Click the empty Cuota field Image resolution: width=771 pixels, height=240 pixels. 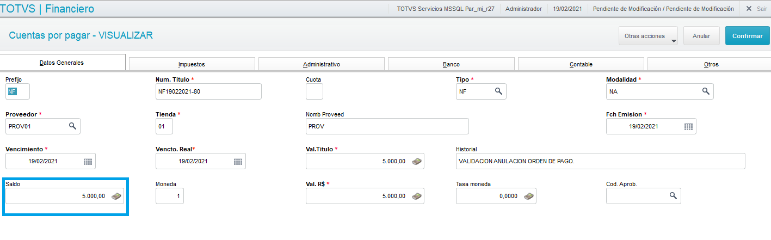(314, 91)
